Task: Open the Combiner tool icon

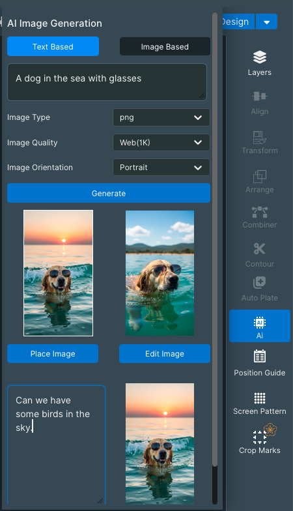Action: click(x=259, y=212)
